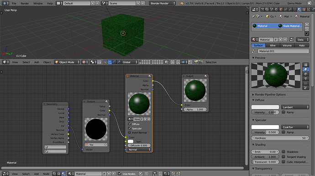Enable Invert Normal in Material node

[x=130, y=132]
